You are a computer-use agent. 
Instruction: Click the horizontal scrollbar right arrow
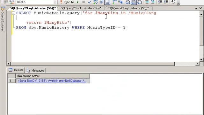point(197,64)
